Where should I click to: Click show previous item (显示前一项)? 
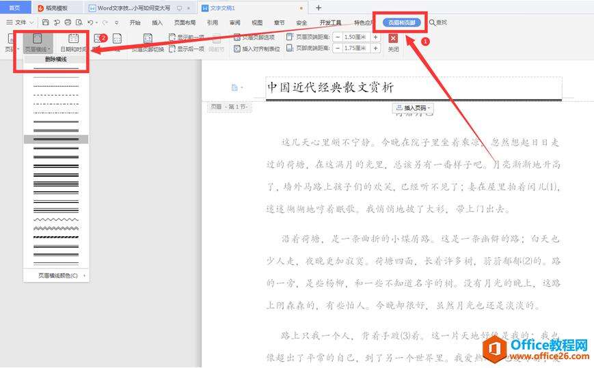tap(187, 37)
